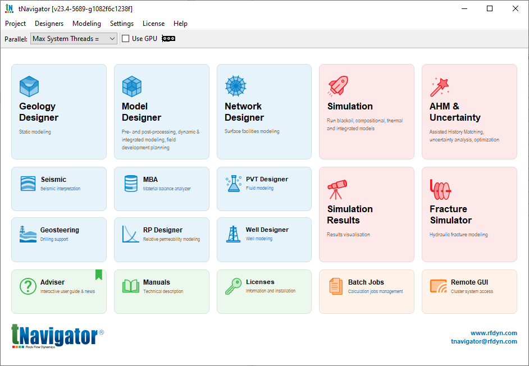Click the Well Designer label
The image size is (529, 366).
tap(267, 230)
